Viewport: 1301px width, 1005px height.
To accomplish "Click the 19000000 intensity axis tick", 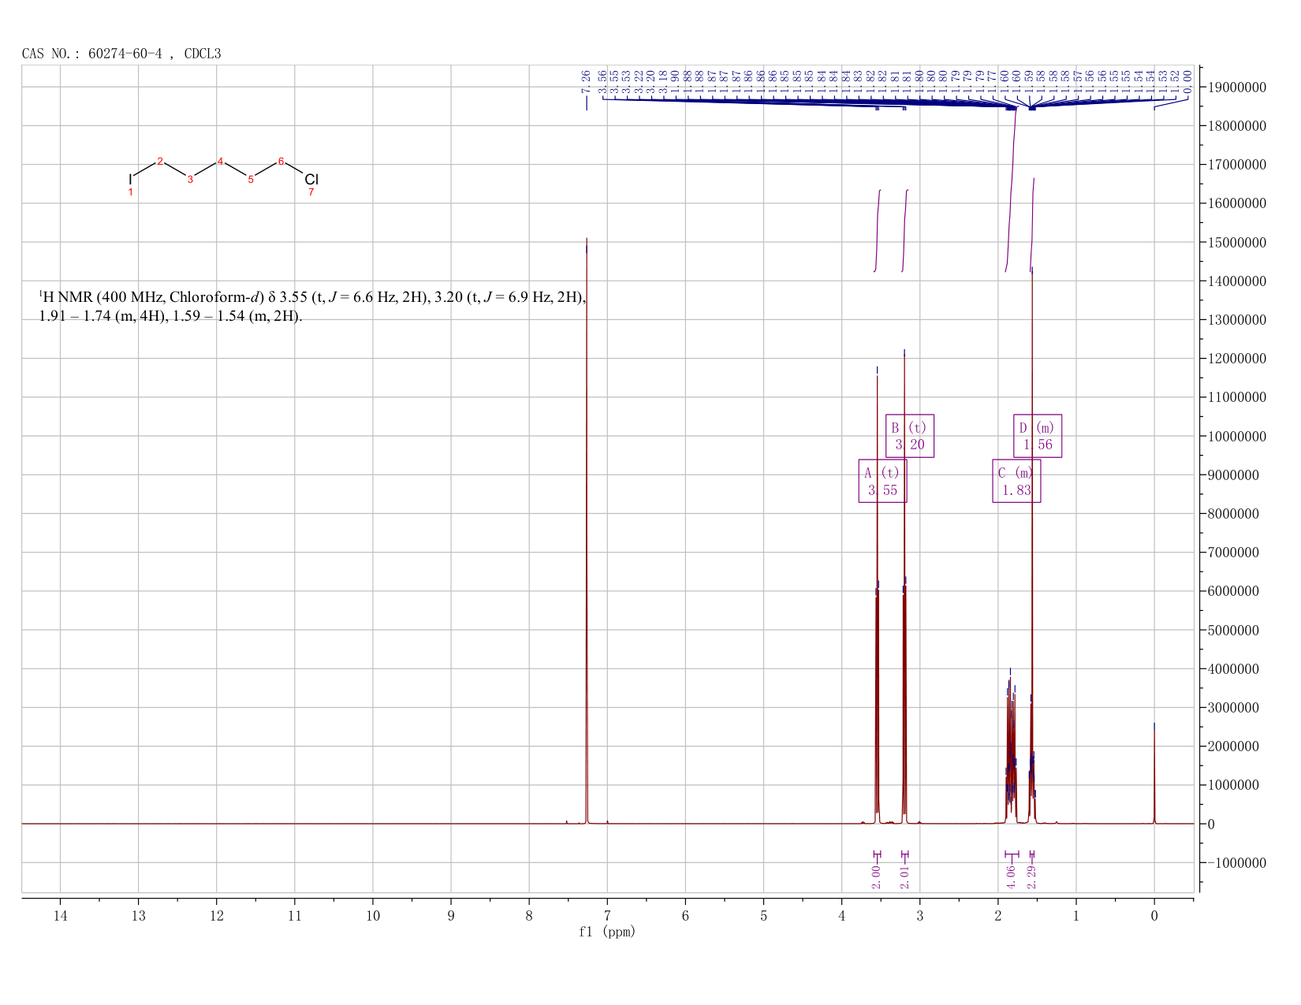I will (1236, 87).
